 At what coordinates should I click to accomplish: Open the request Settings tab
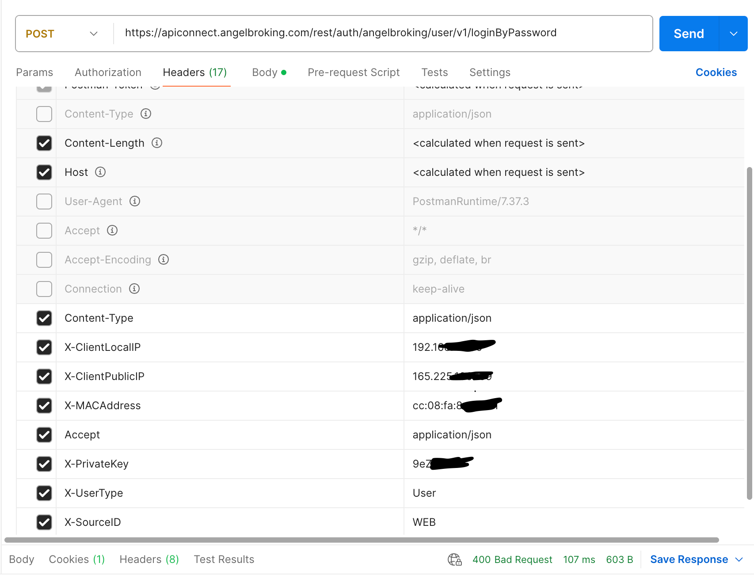(490, 72)
